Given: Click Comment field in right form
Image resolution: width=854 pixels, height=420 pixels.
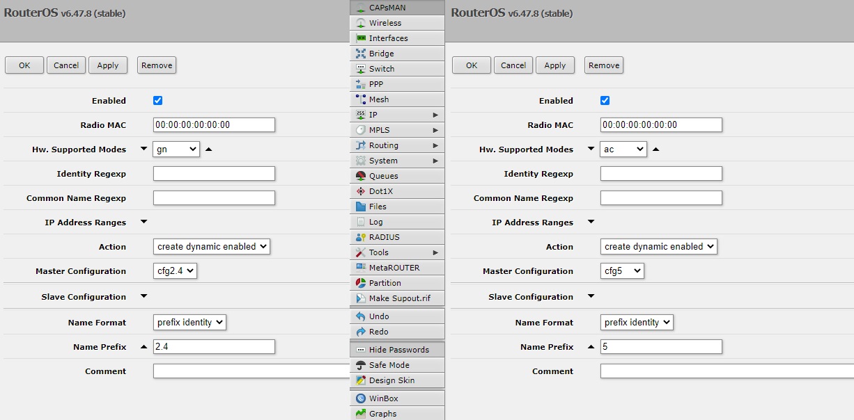Looking at the screenshot, I should pyautogui.click(x=727, y=371).
